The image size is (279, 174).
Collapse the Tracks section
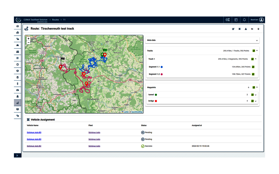[257, 51]
